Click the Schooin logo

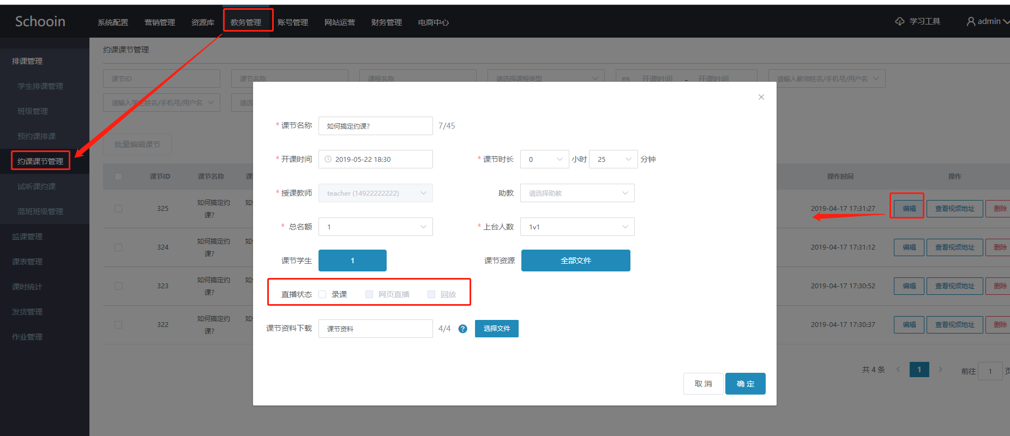click(x=40, y=21)
